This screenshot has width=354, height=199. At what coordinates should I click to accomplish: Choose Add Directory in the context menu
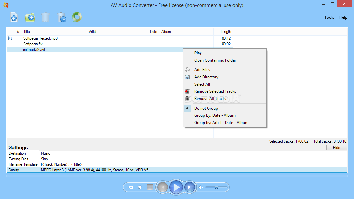pyautogui.click(x=206, y=77)
